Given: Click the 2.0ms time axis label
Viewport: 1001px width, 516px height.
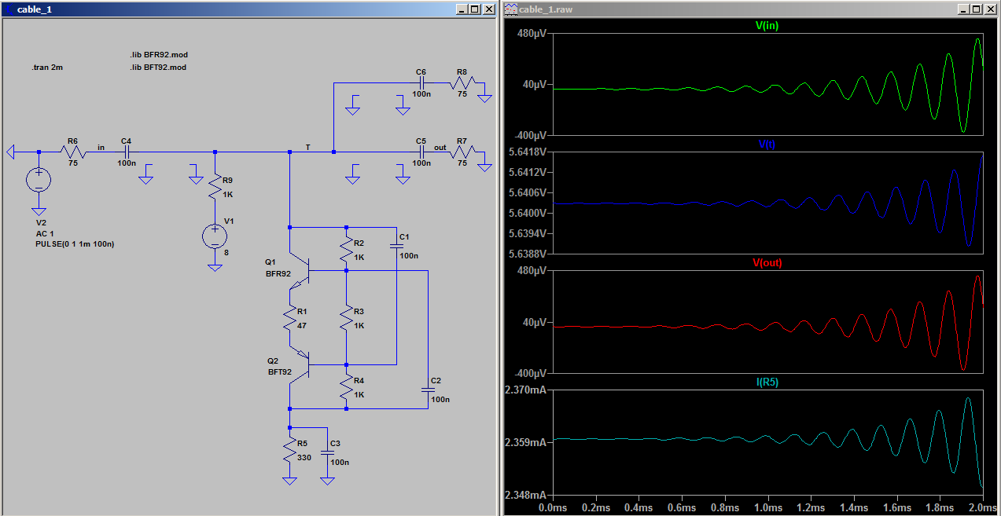Looking at the screenshot, I should point(982,508).
